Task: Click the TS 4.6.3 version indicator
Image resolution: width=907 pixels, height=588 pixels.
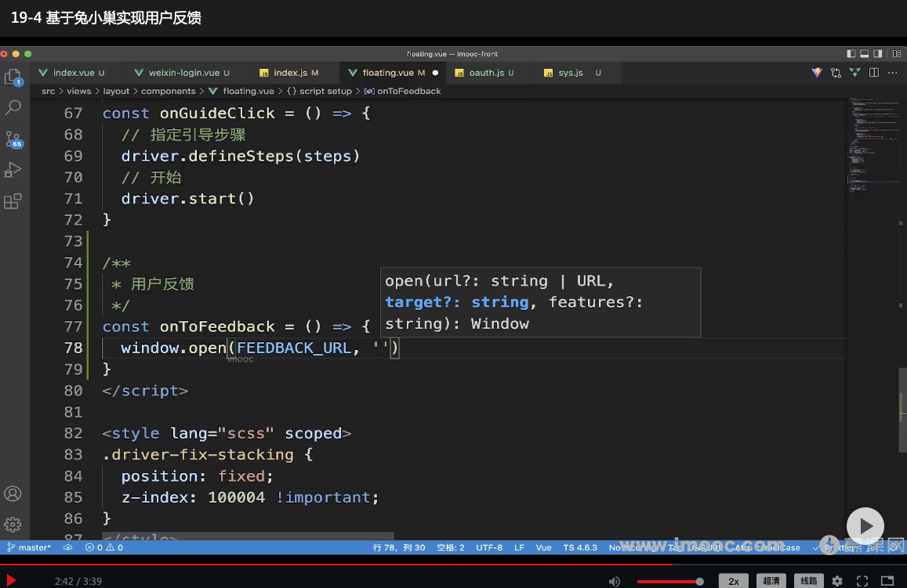Action: tap(580, 547)
